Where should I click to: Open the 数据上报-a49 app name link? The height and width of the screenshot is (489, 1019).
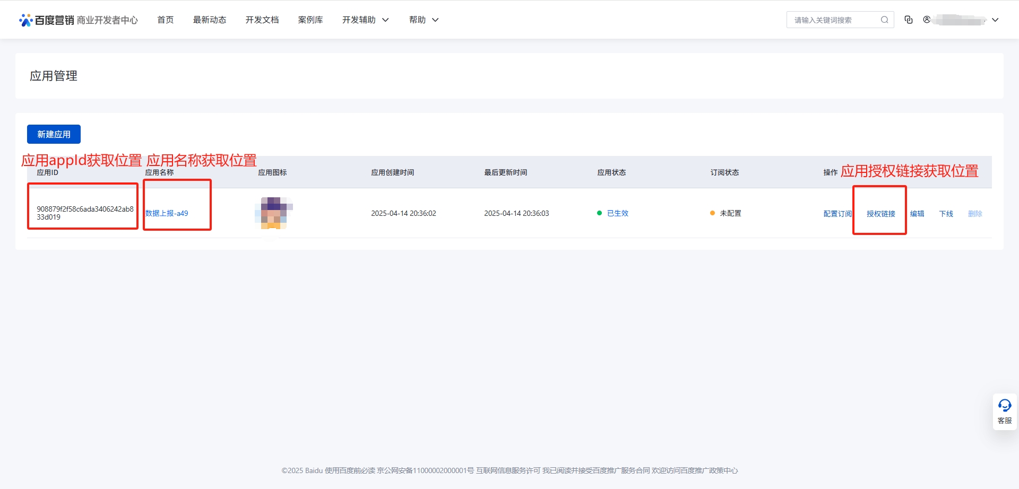167,213
